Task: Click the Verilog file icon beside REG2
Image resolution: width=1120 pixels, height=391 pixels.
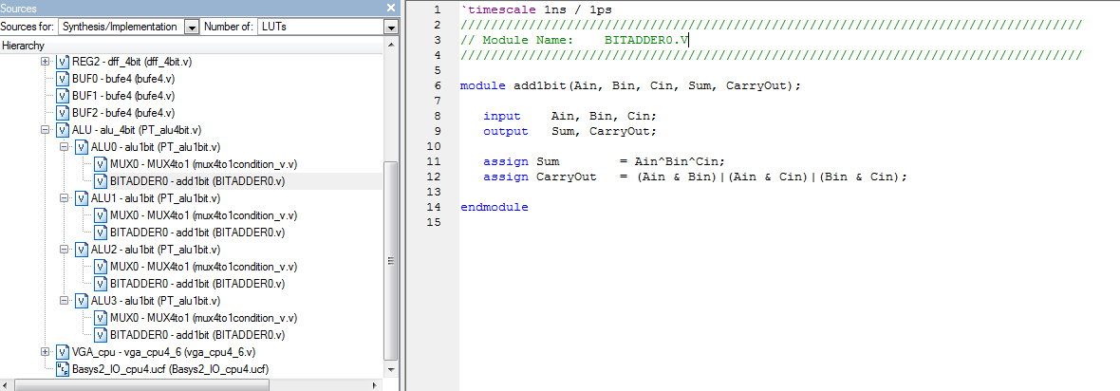Action: click(63, 62)
